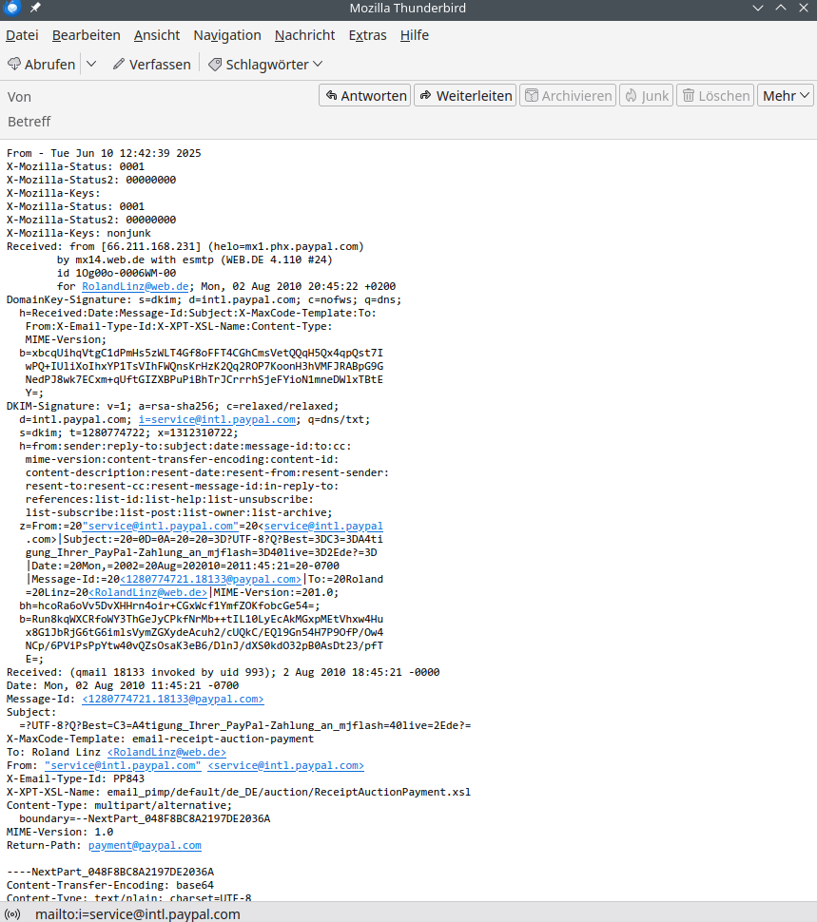Open the Nachricht menu

[304, 35]
